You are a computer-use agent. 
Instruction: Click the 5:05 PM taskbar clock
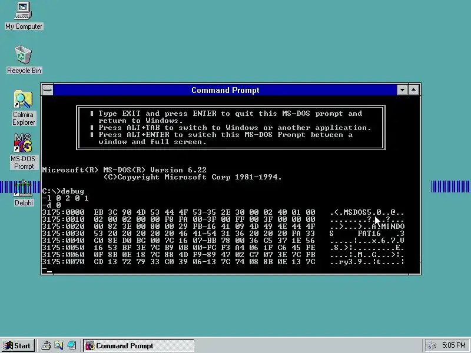click(453, 345)
